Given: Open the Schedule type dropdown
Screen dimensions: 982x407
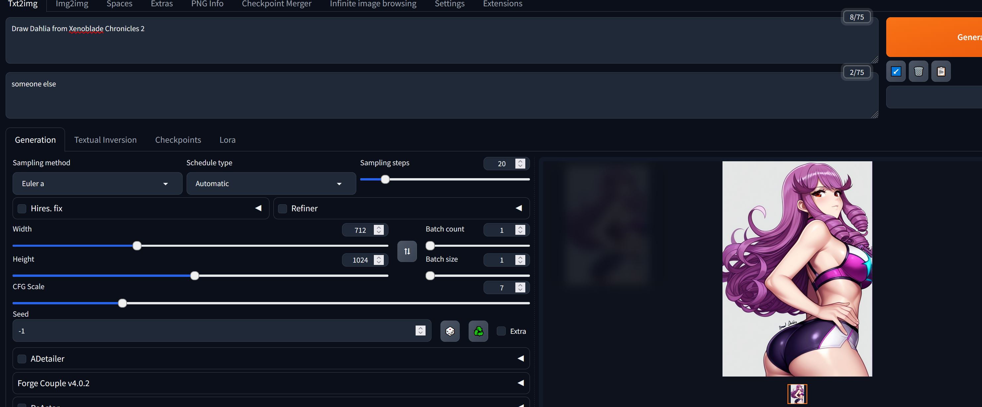Looking at the screenshot, I should pos(271,184).
